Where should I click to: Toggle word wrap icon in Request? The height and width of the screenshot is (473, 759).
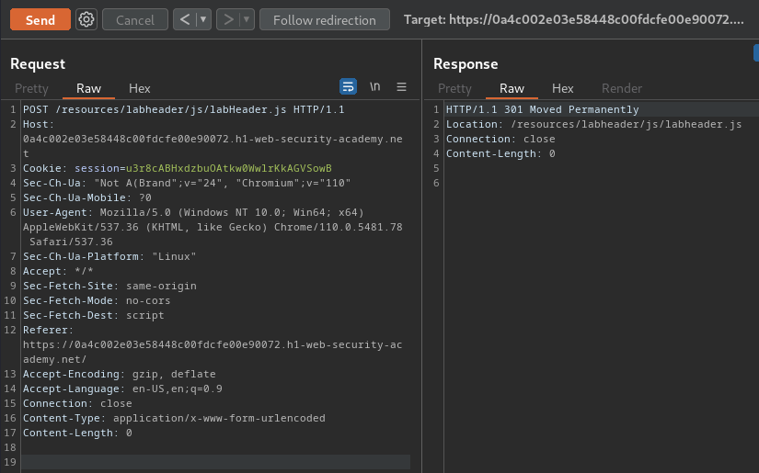(348, 86)
